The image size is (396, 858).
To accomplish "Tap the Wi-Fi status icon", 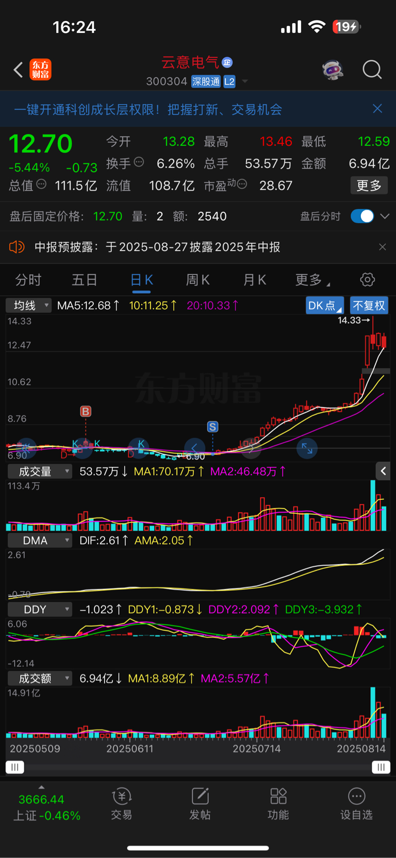I will click(x=317, y=27).
